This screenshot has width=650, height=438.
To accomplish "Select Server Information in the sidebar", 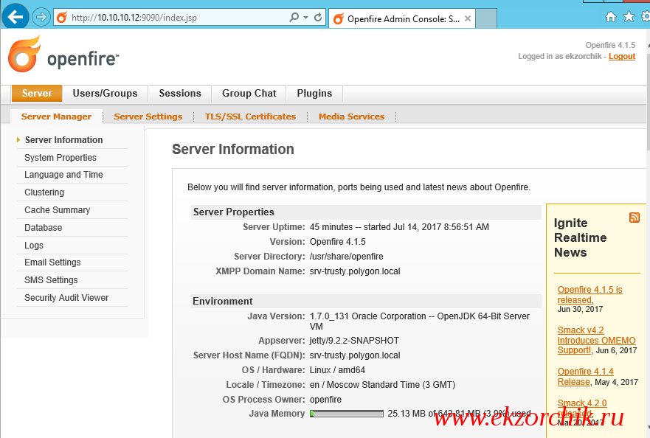I will (64, 140).
